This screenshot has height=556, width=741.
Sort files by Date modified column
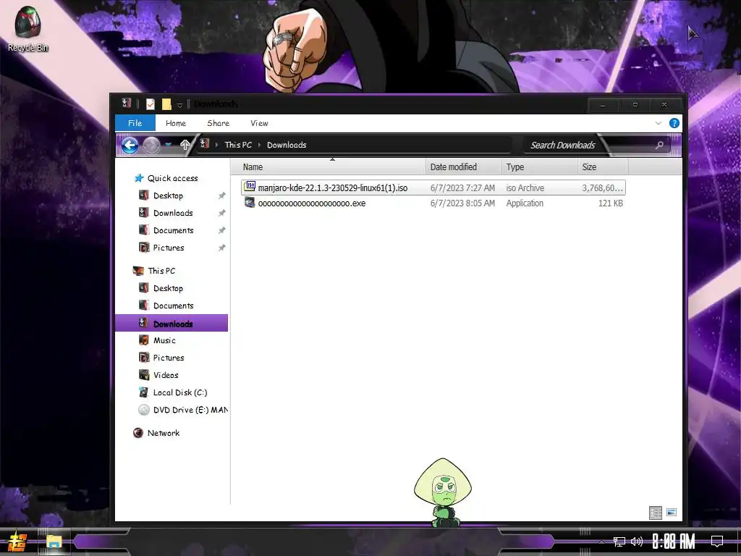[464, 167]
